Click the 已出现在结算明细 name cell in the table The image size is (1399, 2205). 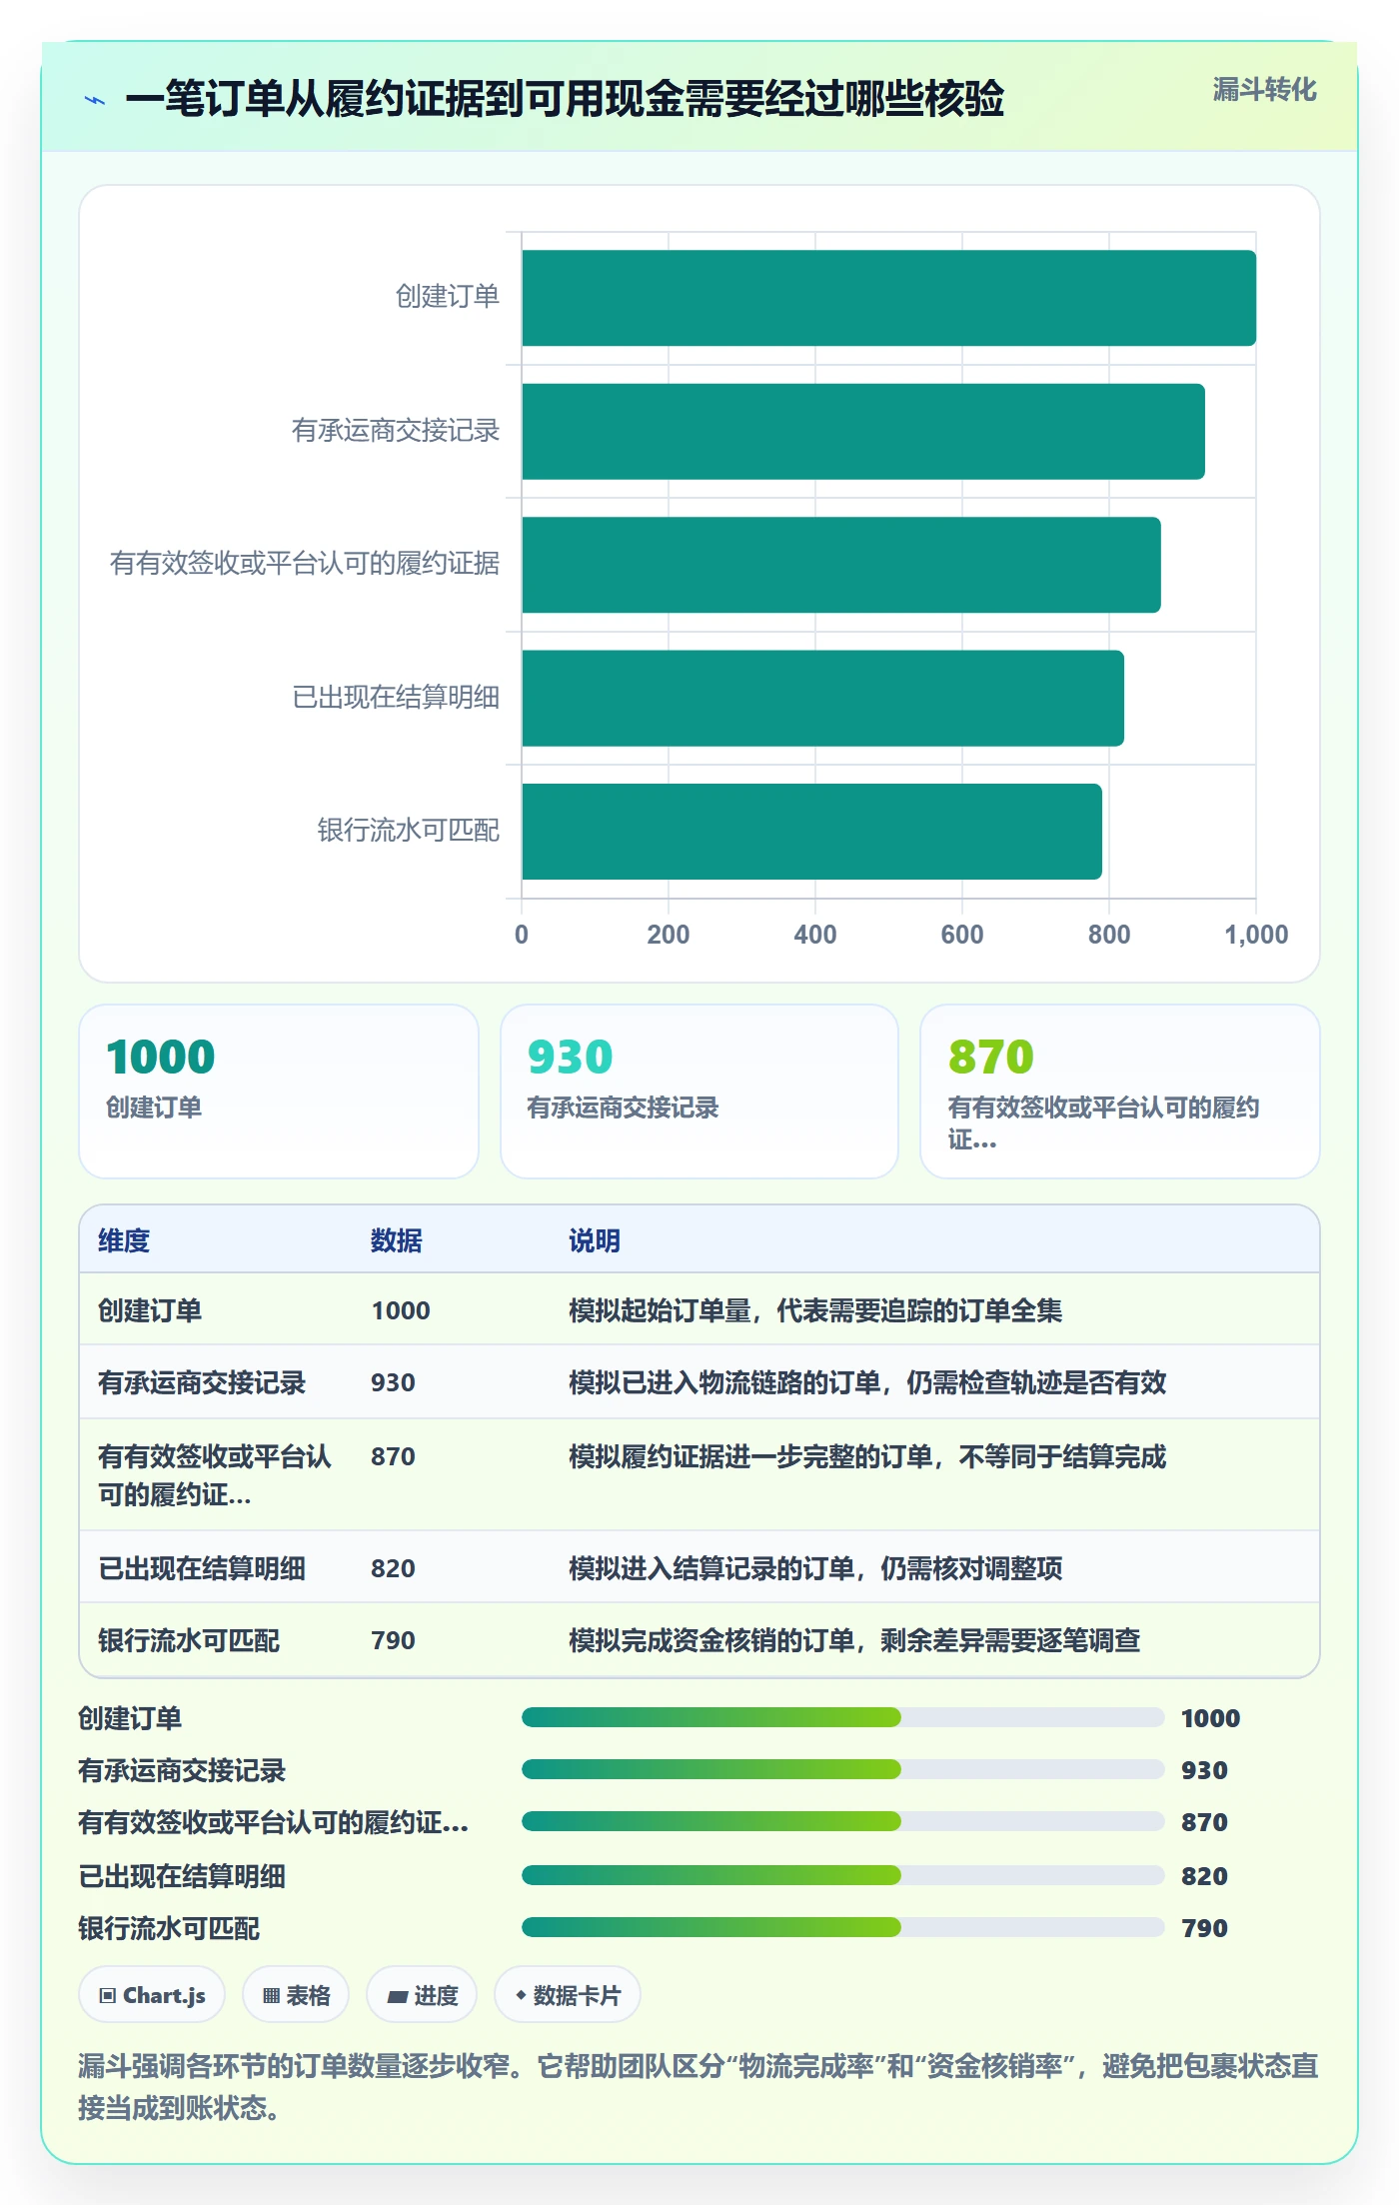click(202, 1568)
